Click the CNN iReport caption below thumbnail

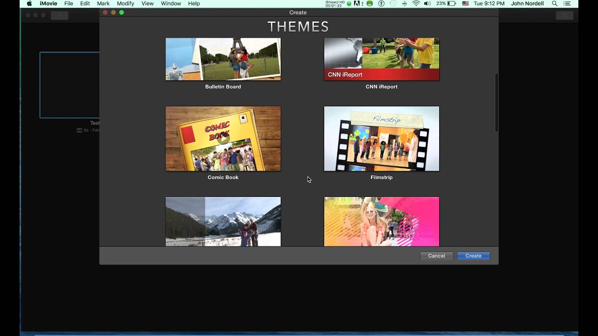(x=382, y=87)
